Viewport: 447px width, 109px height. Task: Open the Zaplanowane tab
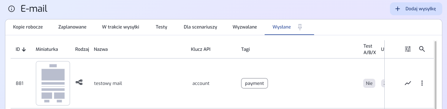(x=72, y=27)
